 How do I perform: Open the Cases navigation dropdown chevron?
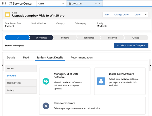pyautogui.click(x=63, y=4)
